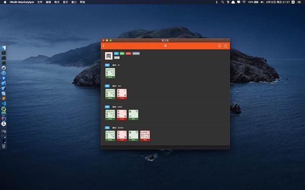Viewport: 305px width, 190px height.
Task: Open the first green card in MGKD row
Action: point(110,136)
